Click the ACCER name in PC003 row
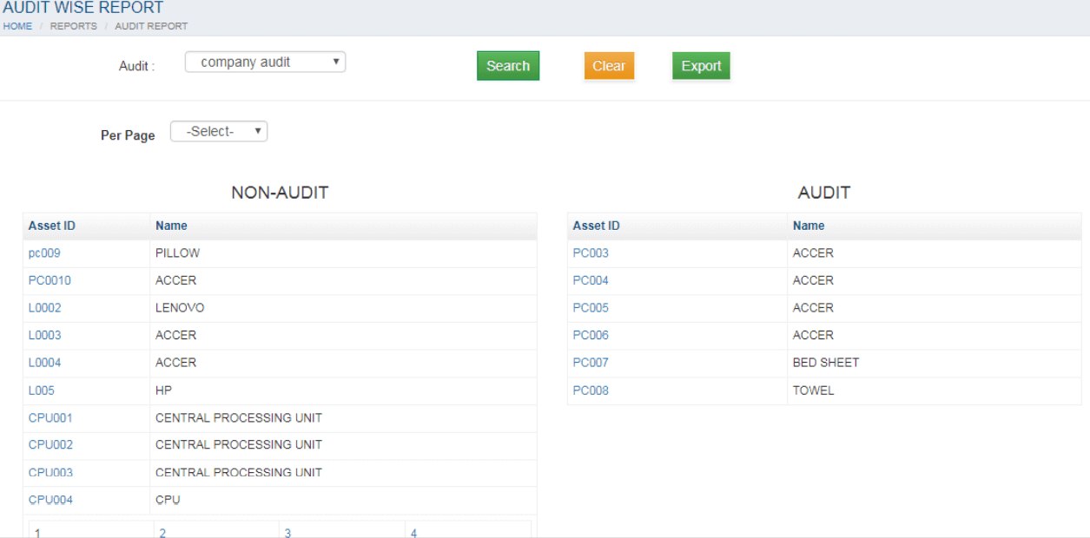This screenshot has height=538, width=1090. pyautogui.click(x=813, y=253)
